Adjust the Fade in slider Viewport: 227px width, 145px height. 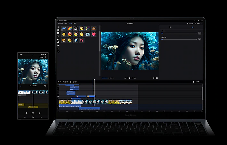point(179,33)
